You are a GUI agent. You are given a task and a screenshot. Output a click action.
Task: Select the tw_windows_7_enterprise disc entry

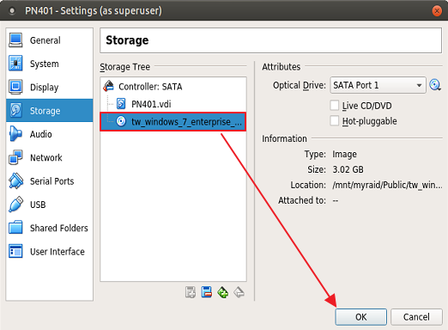173,122
